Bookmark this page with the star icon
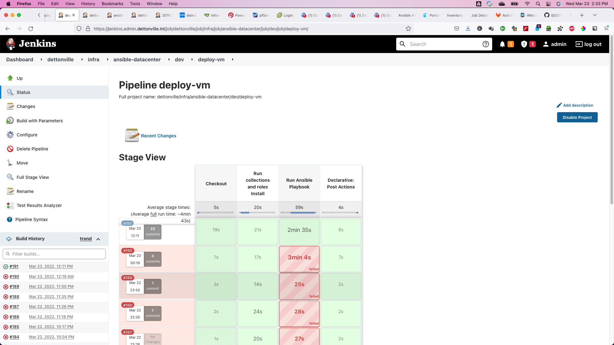The height and width of the screenshot is (345, 614). [408, 28]
